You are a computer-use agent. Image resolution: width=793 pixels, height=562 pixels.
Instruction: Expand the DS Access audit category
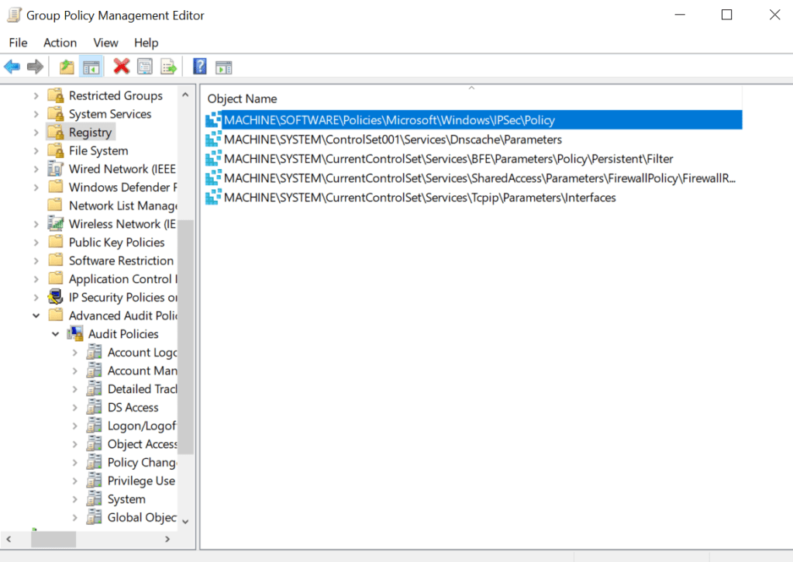[74, 408]
